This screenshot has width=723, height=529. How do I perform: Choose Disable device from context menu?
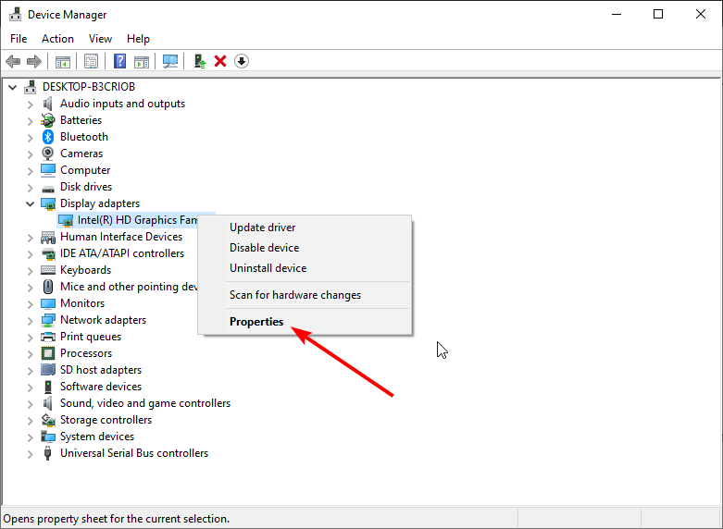click(305, 248)
